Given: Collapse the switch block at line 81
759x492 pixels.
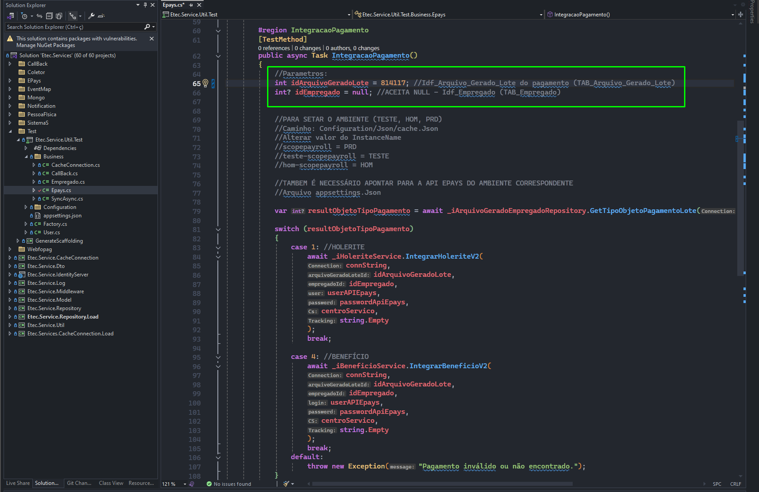Looking at the screenshot, I should [x=218, y=230].
